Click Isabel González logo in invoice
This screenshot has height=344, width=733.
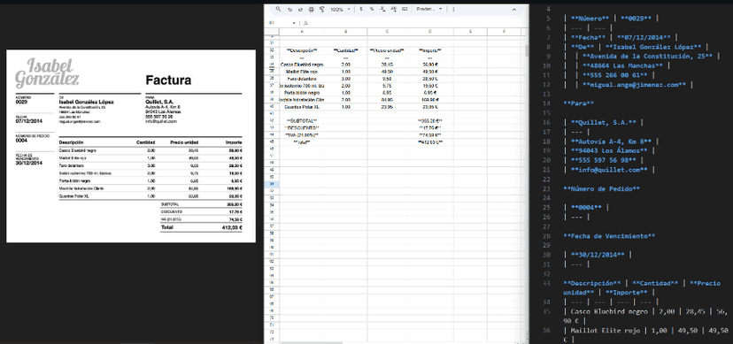point(47,73)
